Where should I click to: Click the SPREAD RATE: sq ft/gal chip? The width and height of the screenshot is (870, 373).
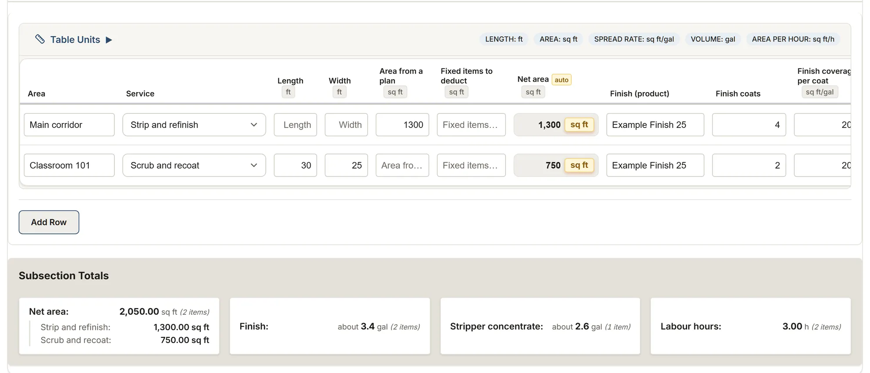click(634, 39)
